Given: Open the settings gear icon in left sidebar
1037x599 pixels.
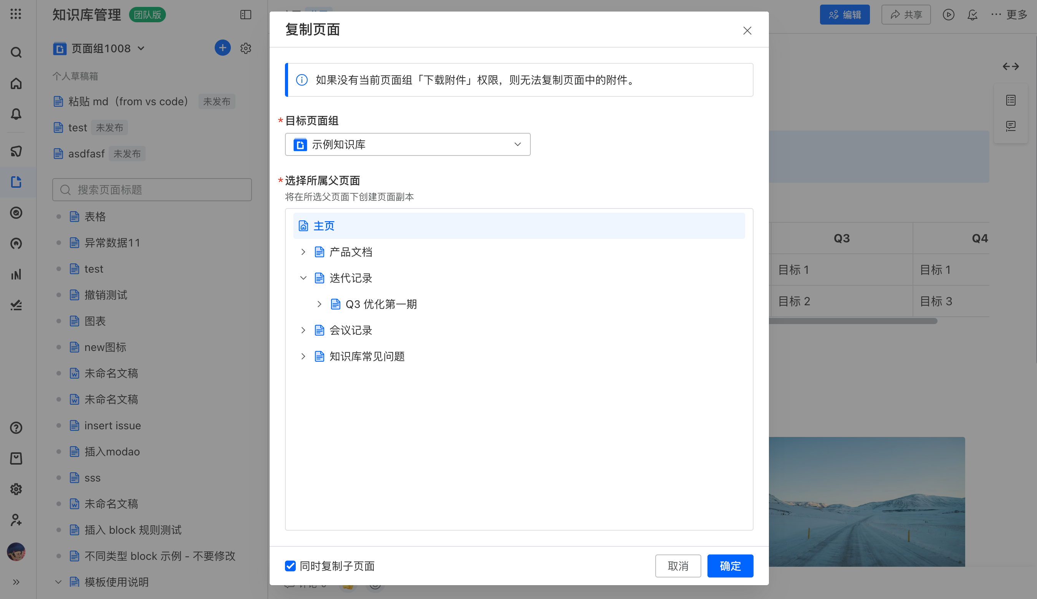Looking at the screenshot, I should (x=16, y=489).
